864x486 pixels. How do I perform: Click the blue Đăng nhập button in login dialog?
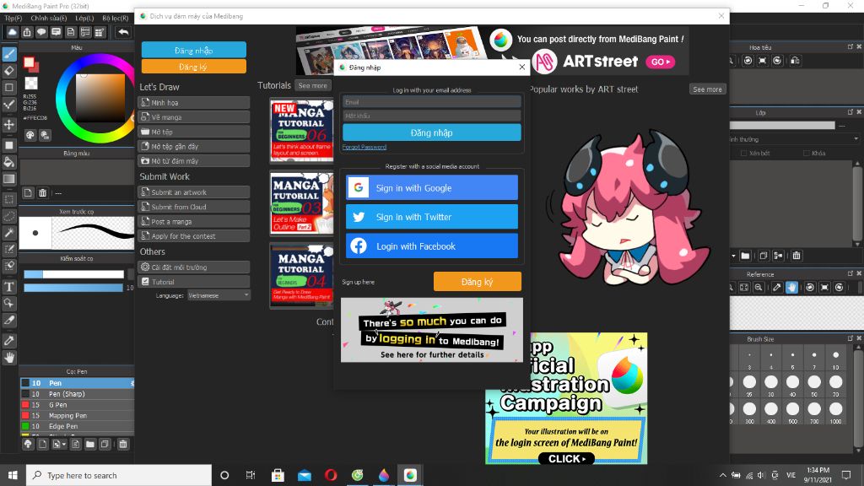[431, 132]
